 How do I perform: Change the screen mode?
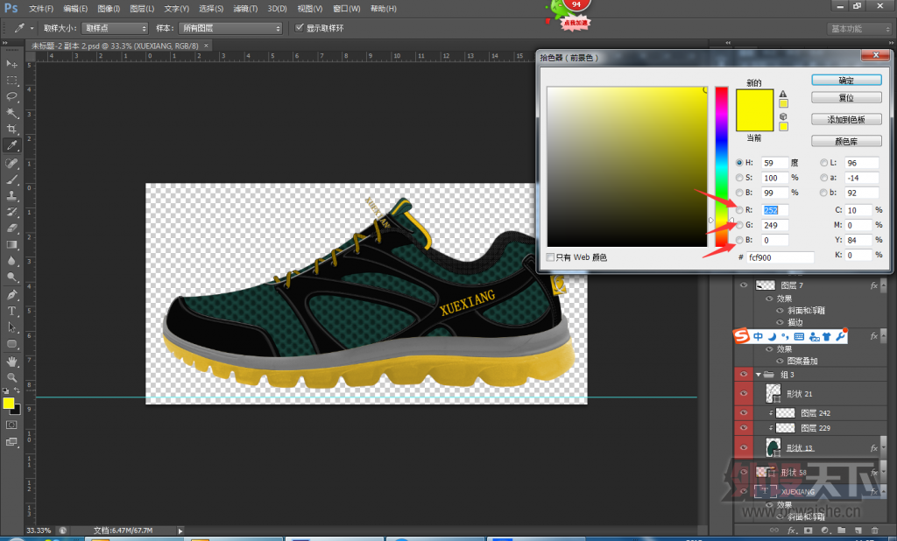[x=11, y=441]
